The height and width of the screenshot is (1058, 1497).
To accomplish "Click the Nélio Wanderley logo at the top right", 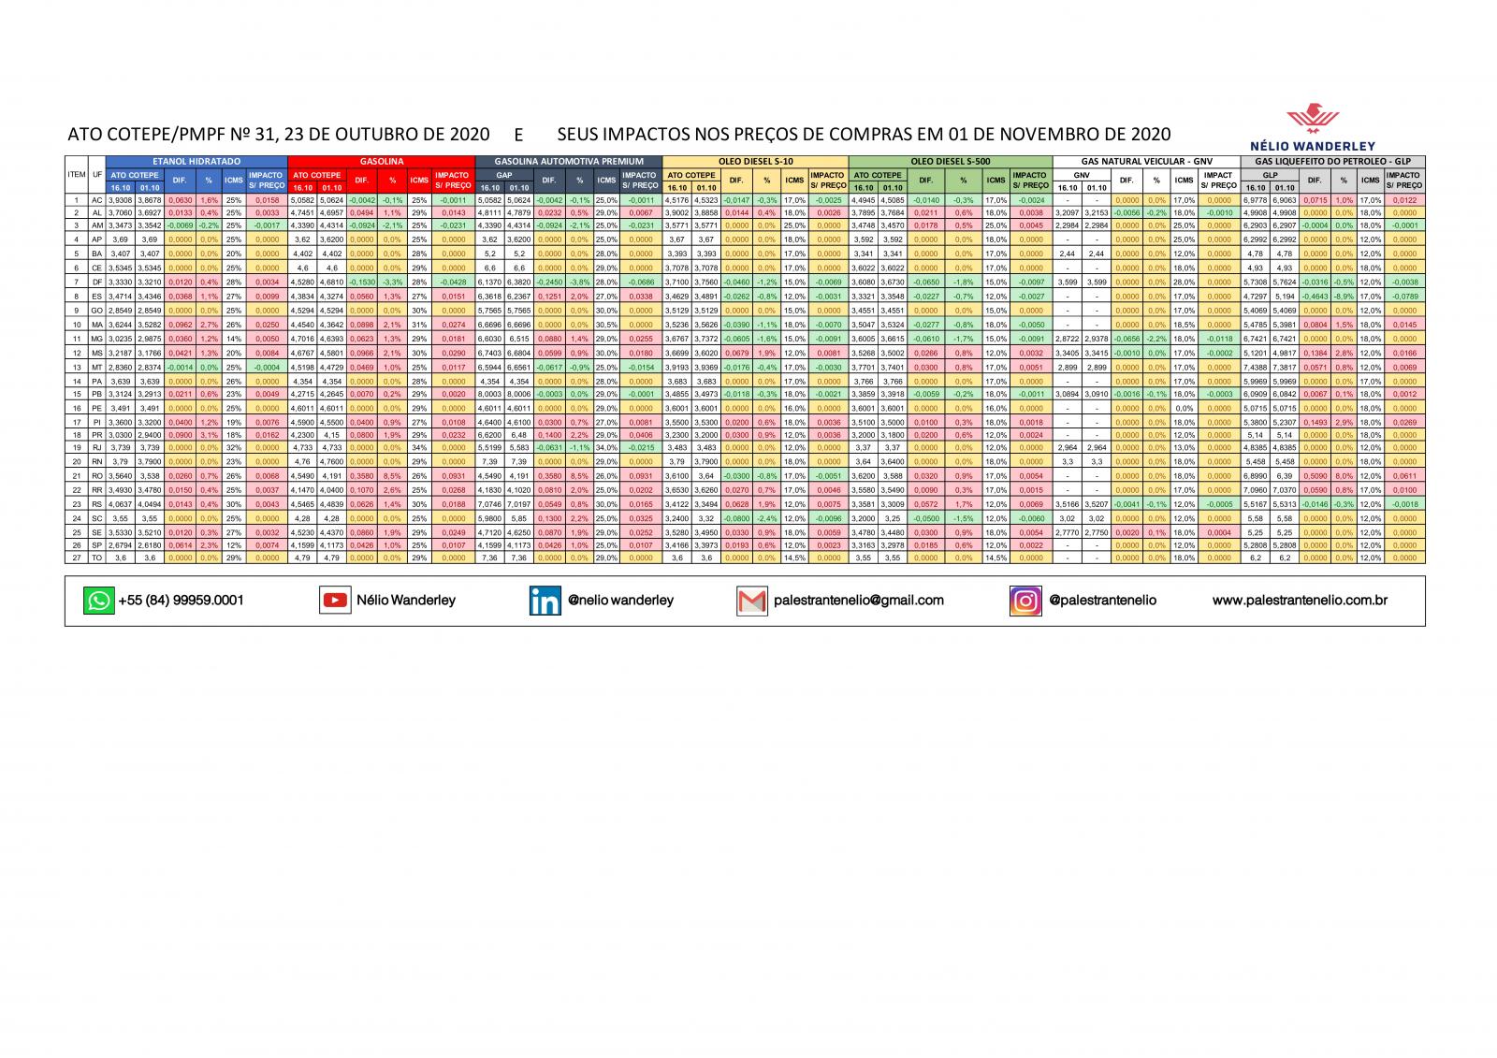I will [x=1313, y=129].
